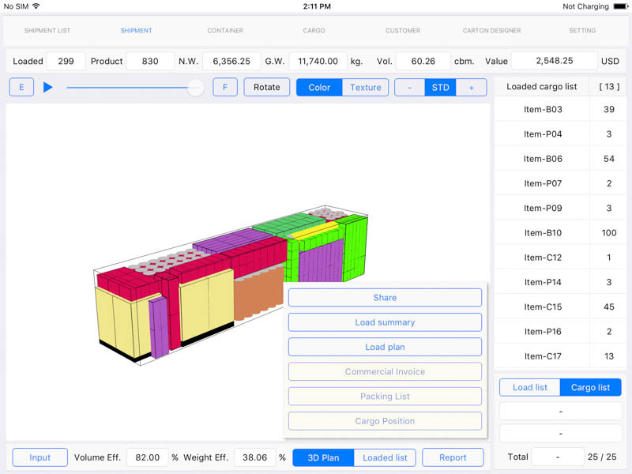Image resolution: width=632 pixels, height=474 pixels.
Task: Select Item-C12 in the cargo list
Action: [x=560, y=258]
